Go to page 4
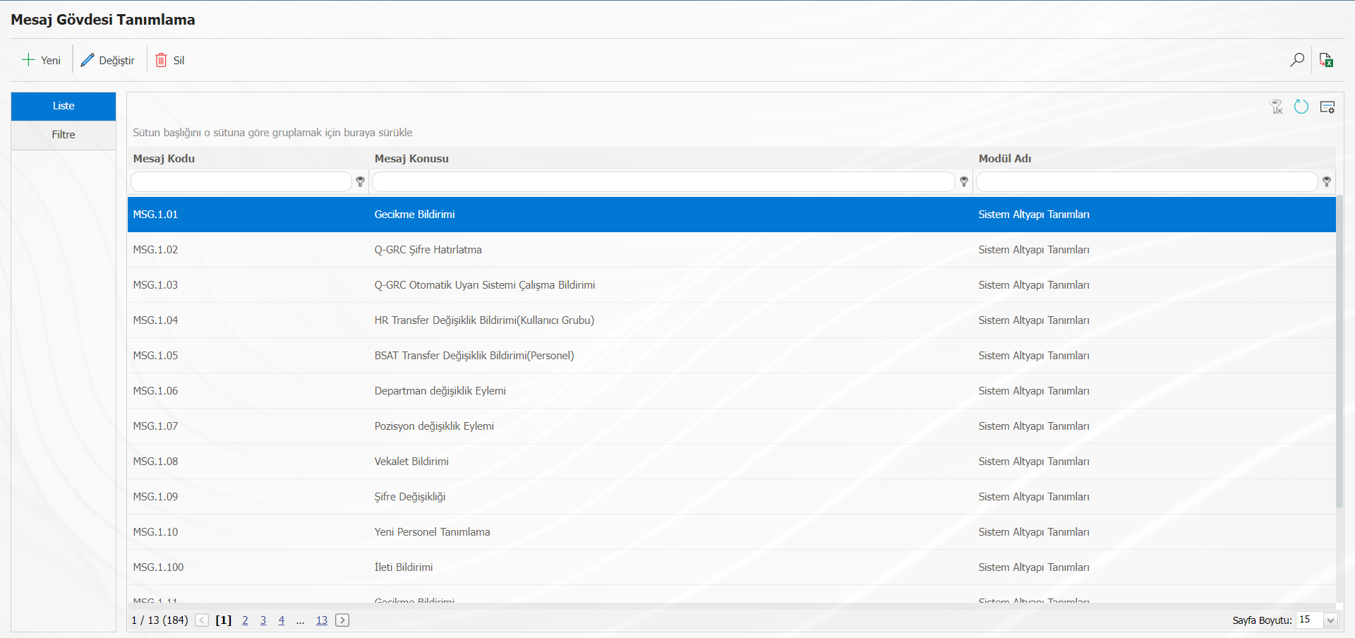The width and height of the screenshot is (1355, 638). (281, 620)
